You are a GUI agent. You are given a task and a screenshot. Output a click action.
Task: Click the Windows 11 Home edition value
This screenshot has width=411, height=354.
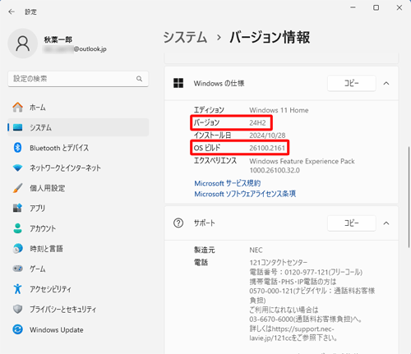(279, 110)
